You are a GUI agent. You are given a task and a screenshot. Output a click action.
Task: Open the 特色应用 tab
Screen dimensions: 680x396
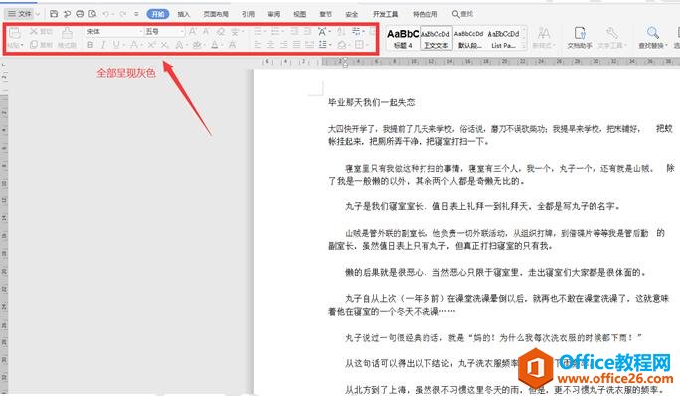pyautogui.click(x=425, y=14)
